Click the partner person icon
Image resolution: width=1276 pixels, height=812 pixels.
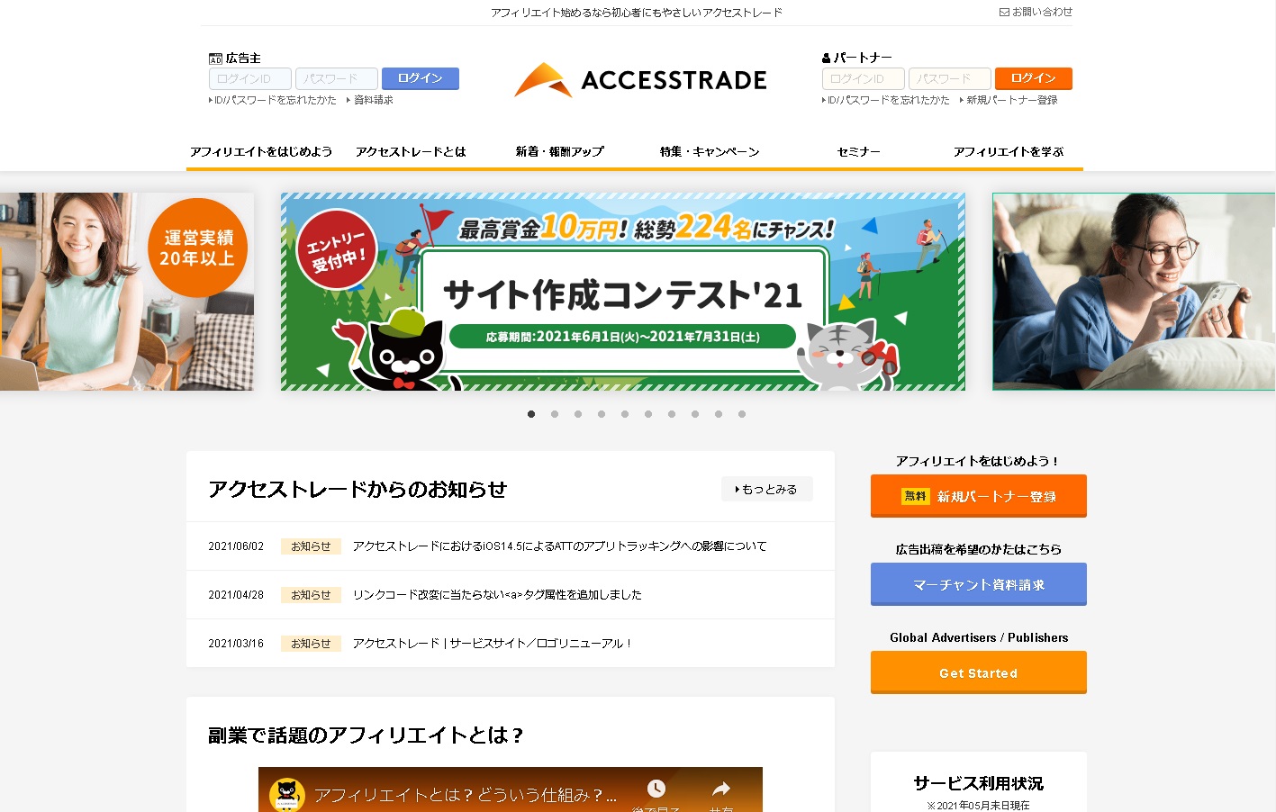826,59
